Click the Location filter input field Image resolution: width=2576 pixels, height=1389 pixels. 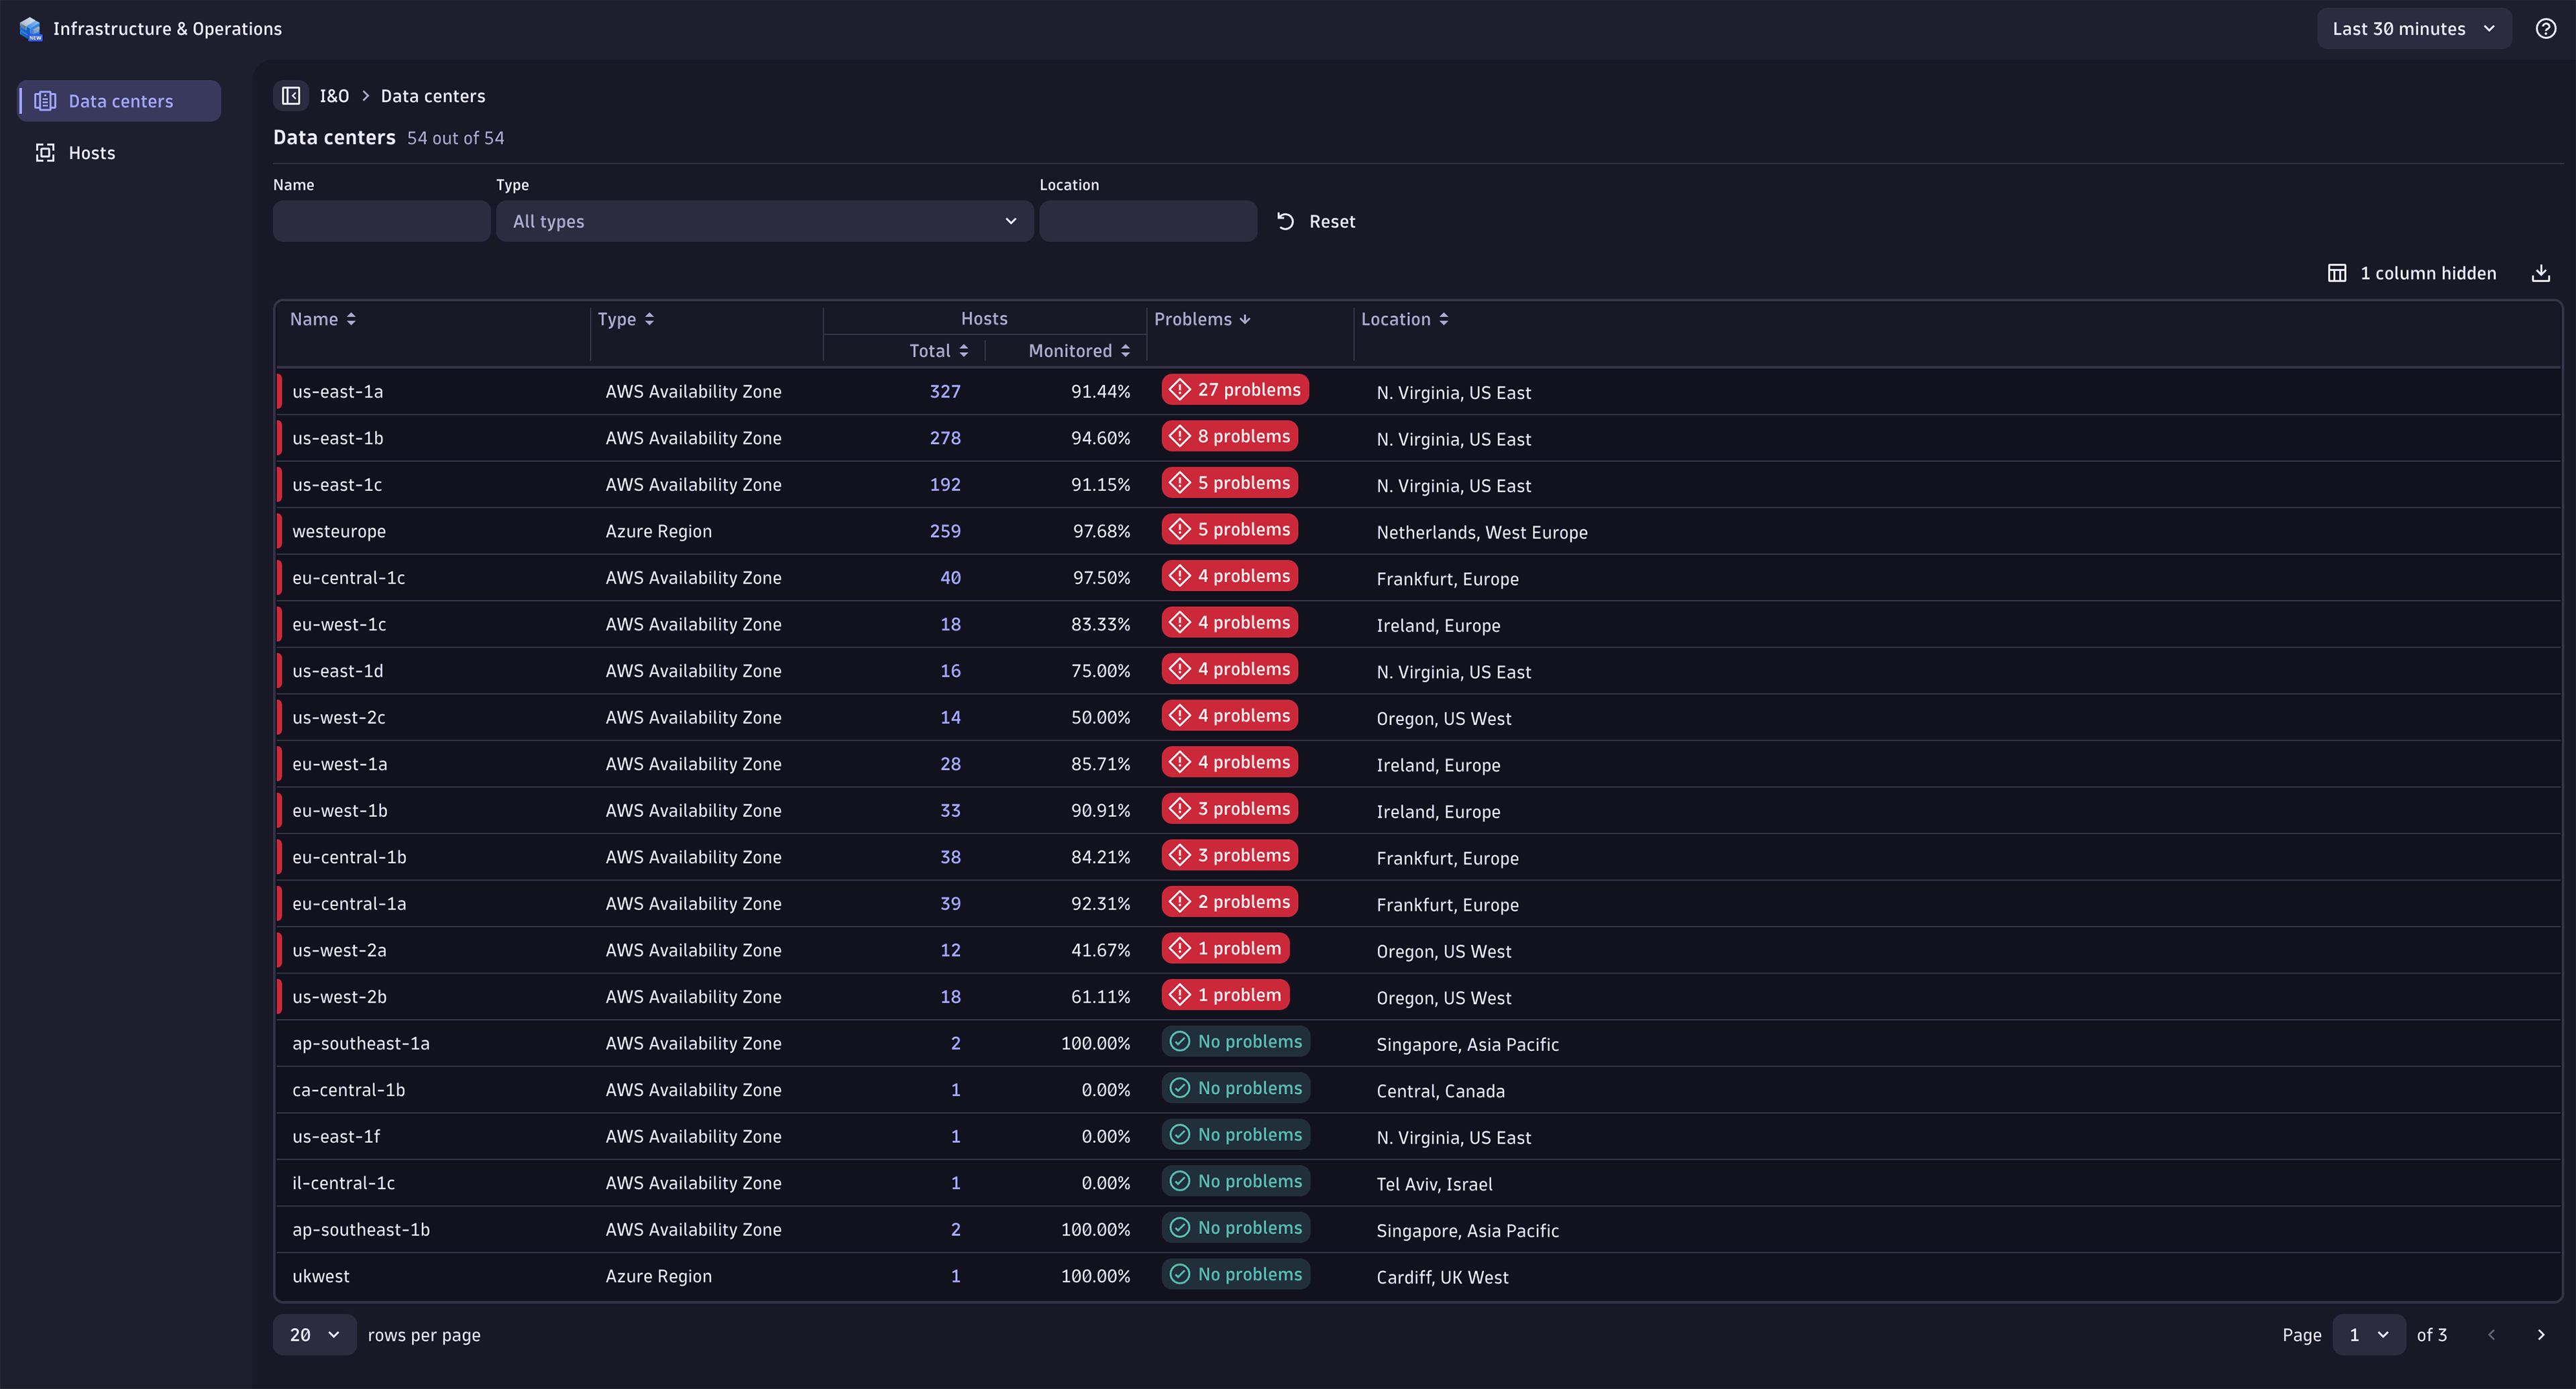point(1148,219)
